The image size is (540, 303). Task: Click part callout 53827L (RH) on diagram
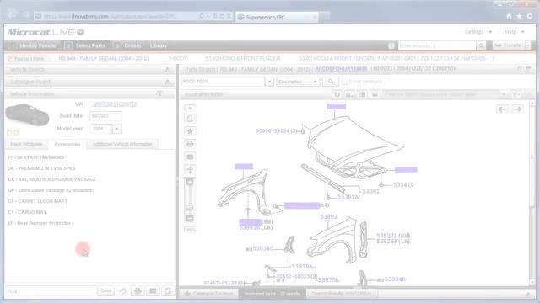[x=393, y=236]
